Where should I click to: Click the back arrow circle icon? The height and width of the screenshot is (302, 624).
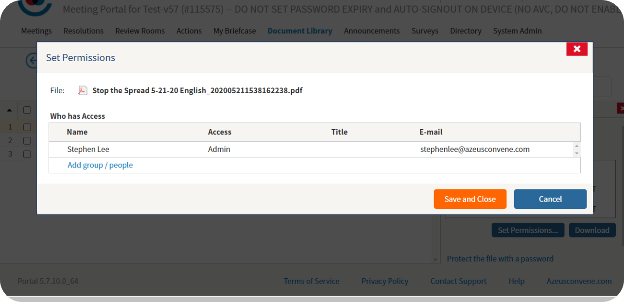[x=31, y=61]
